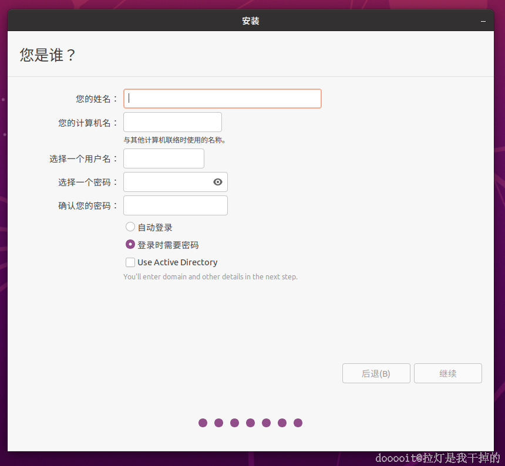Image resolution: width=505 pixels, height=466 pixels.
Task: Toggle password visibility with the eye icon
Action: pyautogui.click(x=217, y=182)
